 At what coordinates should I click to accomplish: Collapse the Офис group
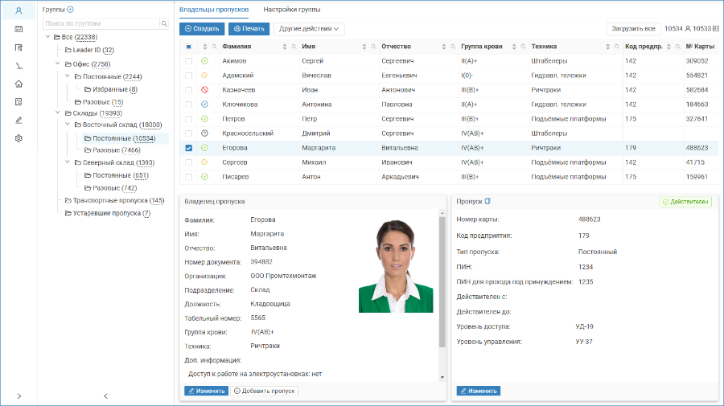tap(58, 64)
